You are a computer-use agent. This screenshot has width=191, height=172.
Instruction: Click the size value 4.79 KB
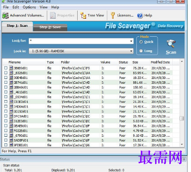pos(140,131)
